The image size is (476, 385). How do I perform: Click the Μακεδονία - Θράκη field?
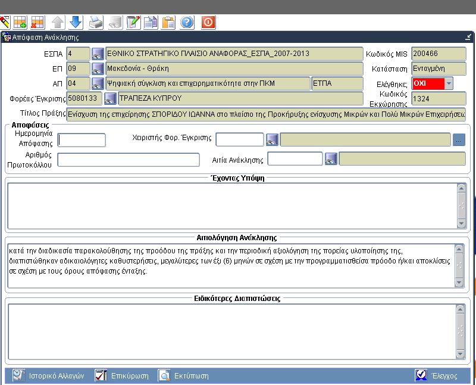234,69
